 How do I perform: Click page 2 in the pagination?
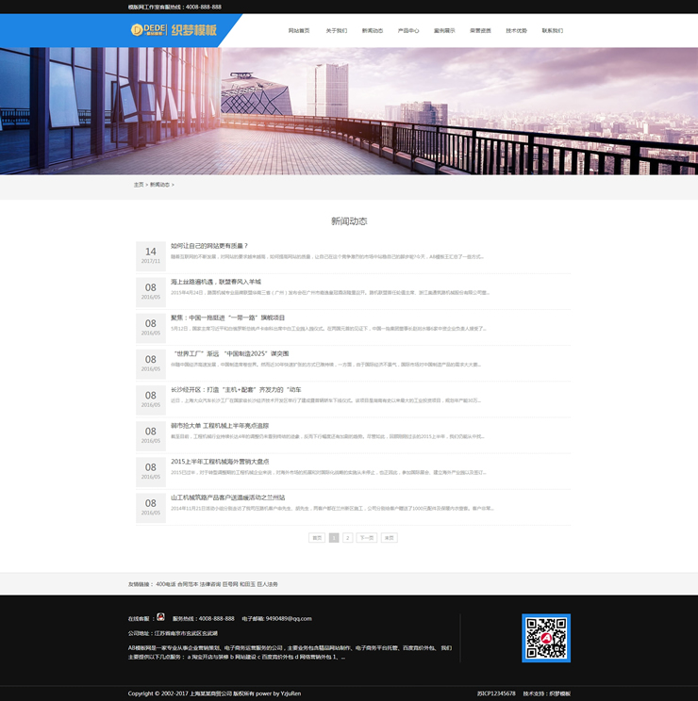tap(347, 538)
